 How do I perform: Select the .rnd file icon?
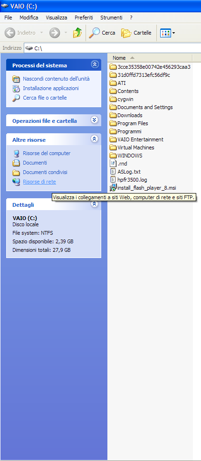pyautogui.click(x=113, y=164)
